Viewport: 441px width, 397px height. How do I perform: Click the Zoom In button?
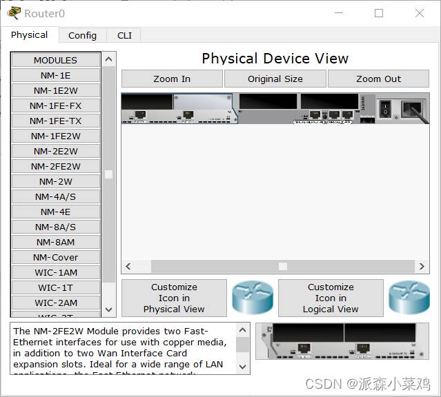[x=172, y=79]
